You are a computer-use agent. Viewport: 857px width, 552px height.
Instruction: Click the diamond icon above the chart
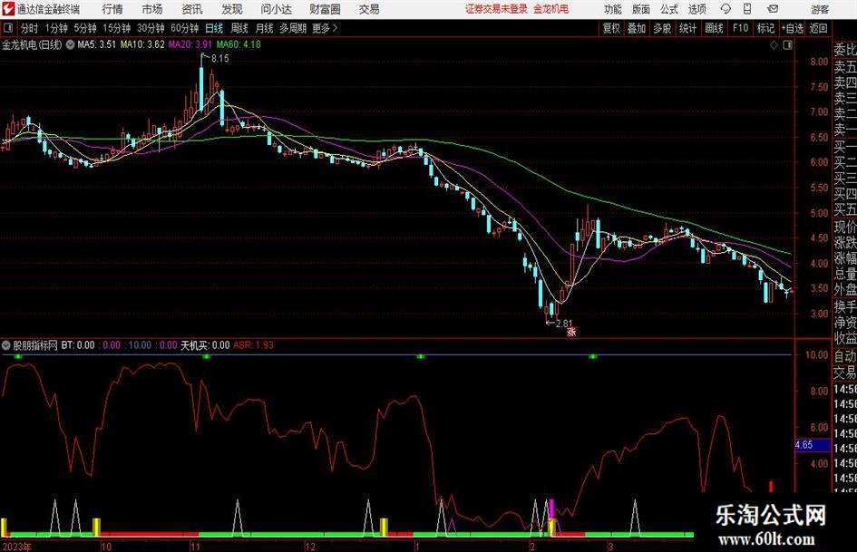coord(774,45)
